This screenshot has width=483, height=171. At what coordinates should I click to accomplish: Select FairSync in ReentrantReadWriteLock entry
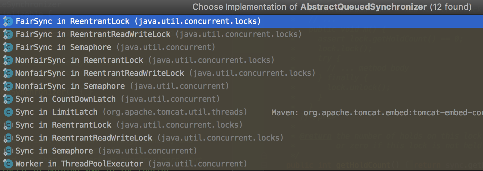[241, 34]
